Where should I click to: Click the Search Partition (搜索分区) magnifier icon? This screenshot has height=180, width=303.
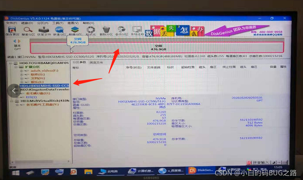click(28, 31)
